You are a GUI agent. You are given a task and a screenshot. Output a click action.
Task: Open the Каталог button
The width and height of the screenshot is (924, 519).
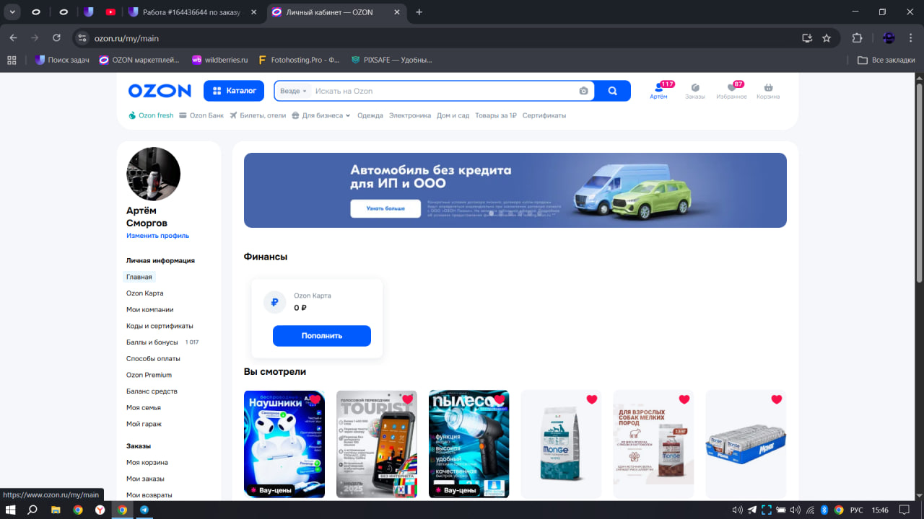coord(234,91)
